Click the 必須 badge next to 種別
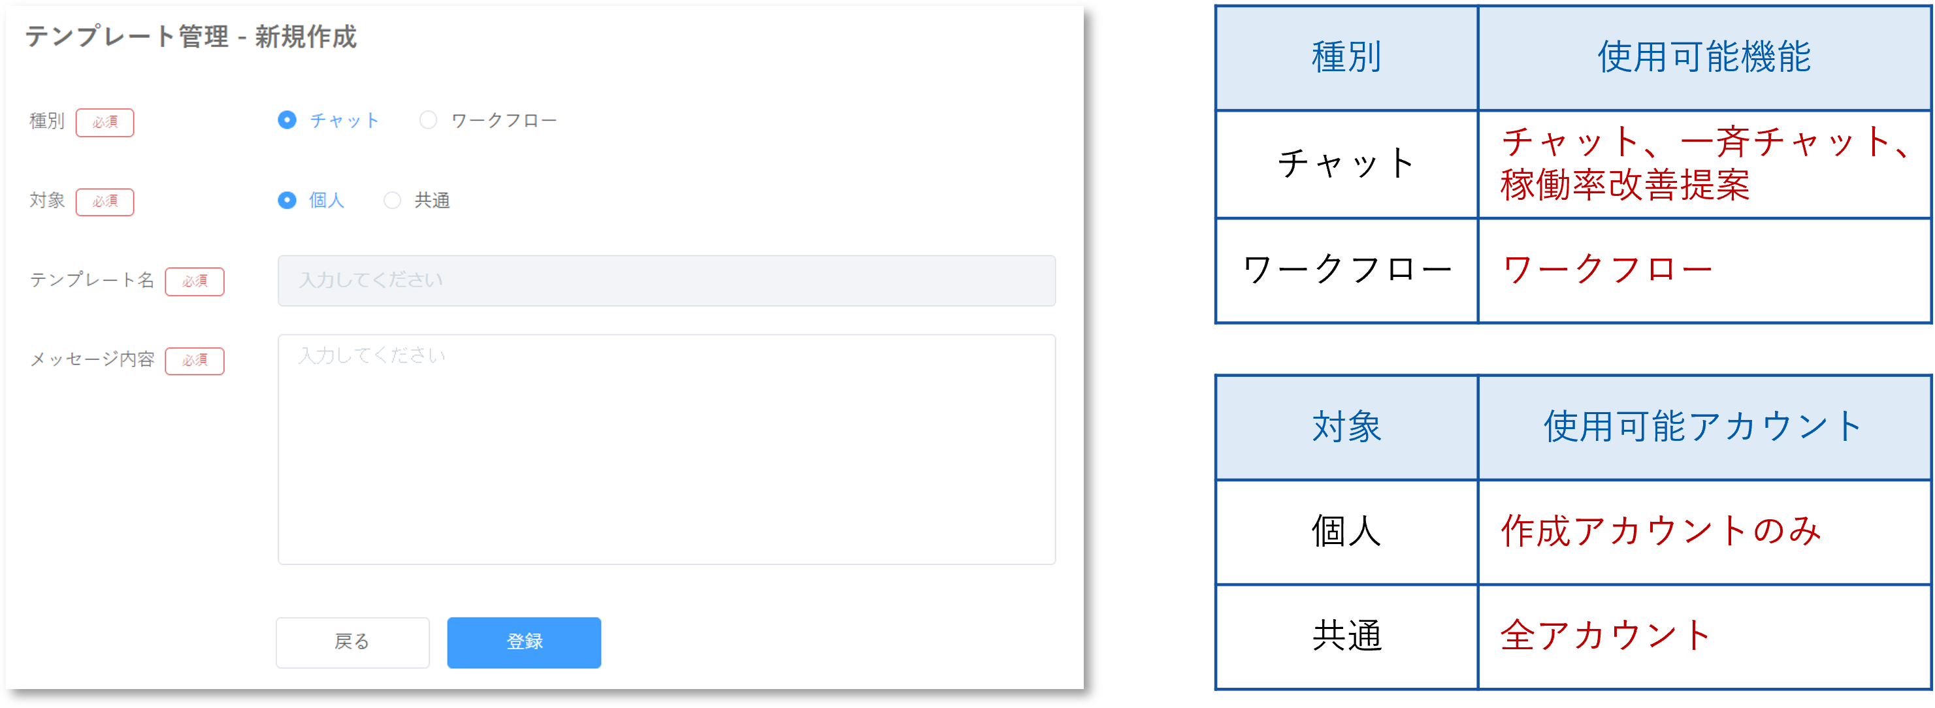 click(105, 122)
